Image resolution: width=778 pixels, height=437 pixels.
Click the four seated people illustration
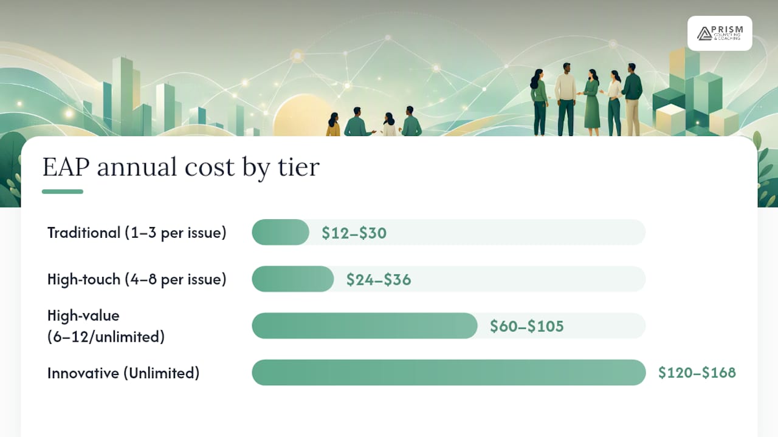[374, 121]
